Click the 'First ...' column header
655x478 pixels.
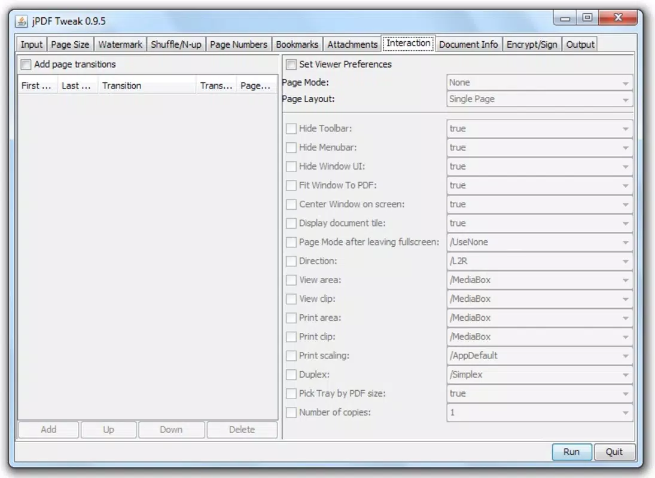point(38,85)
